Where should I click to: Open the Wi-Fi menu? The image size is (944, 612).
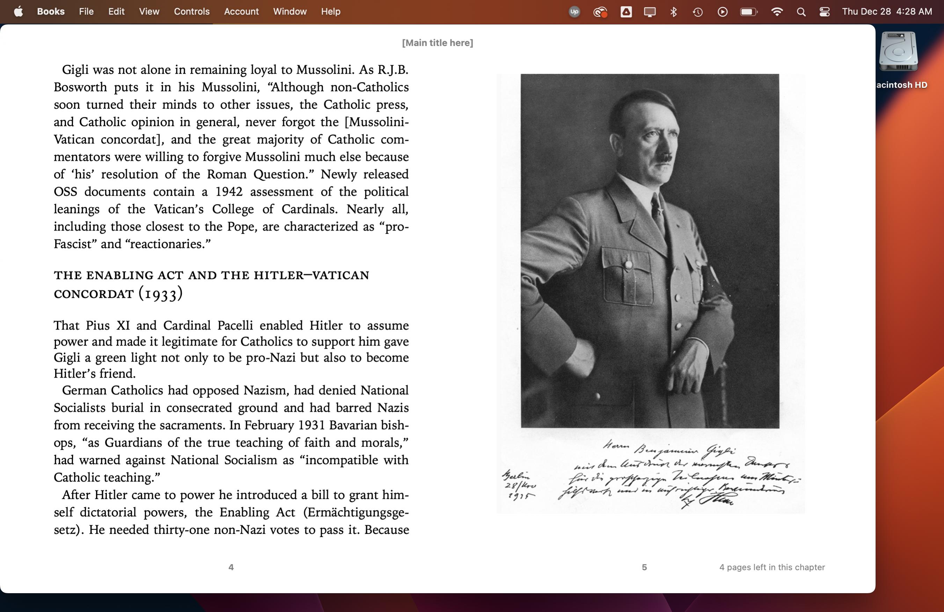777,12
